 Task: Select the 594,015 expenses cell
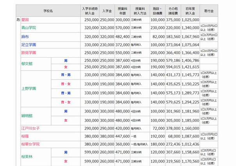(x=173, y=67)
